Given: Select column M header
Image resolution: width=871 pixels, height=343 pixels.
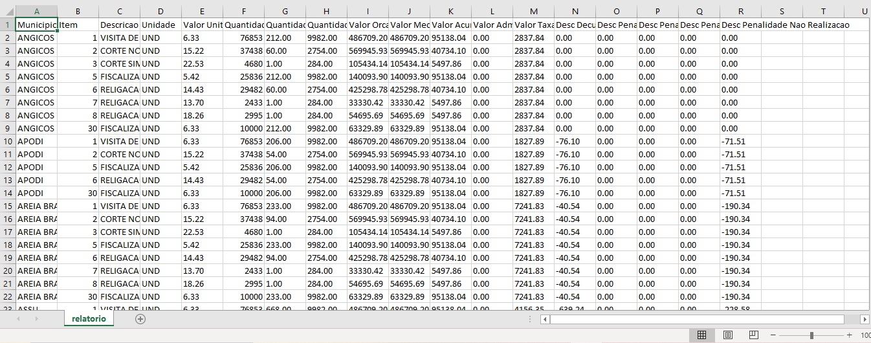Looking at the screenshot, I should [533, 12].
